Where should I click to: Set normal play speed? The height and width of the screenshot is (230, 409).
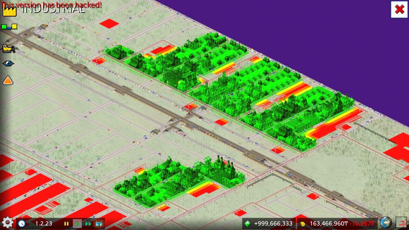click(x=77, y=224)
